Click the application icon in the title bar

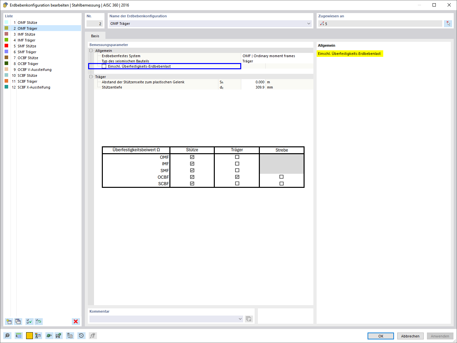[x=5, y=5]
